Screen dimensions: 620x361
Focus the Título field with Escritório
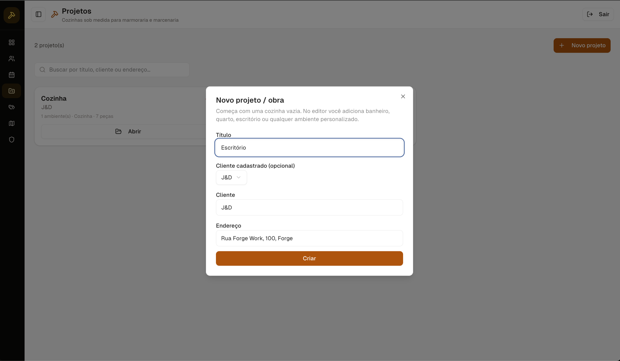(309, 148)
